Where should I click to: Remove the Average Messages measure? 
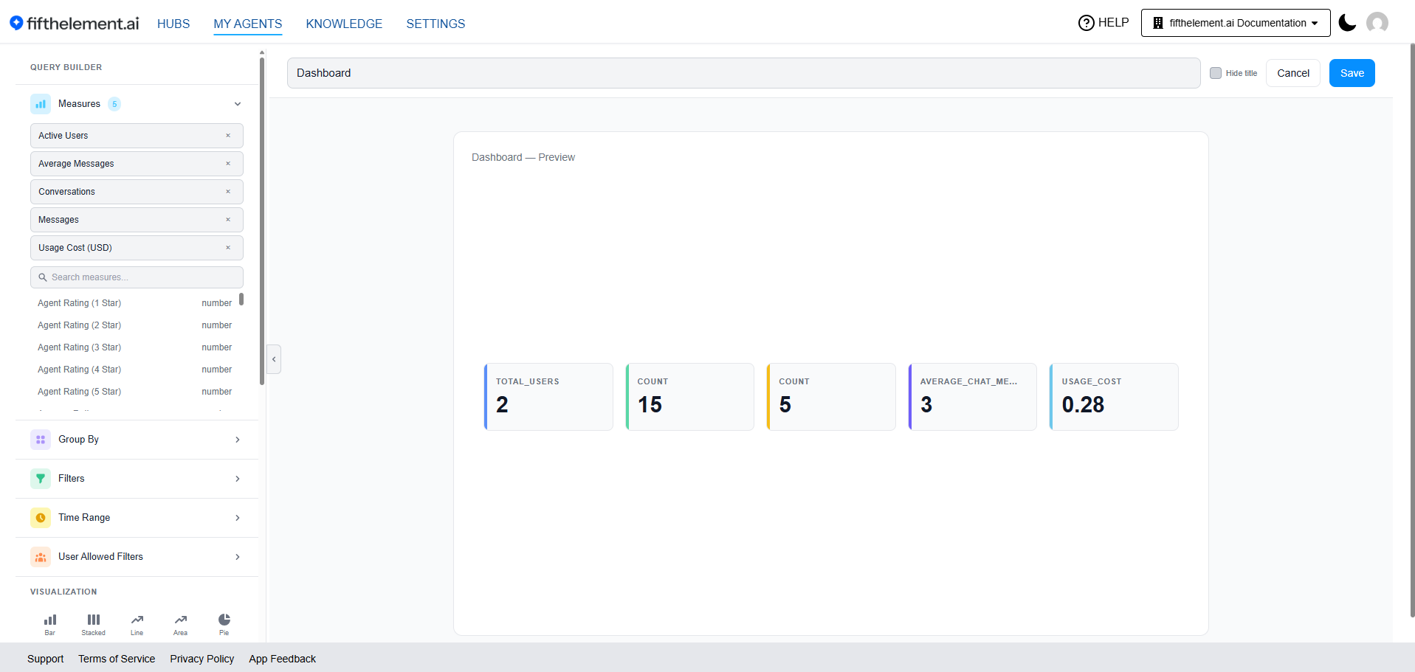click(x=228, y=164)
